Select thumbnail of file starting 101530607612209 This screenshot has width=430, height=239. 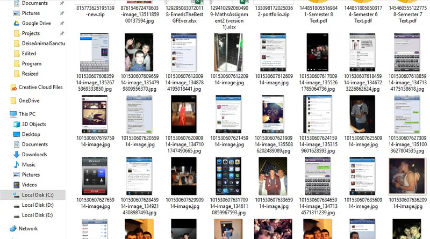click(228, 52)
